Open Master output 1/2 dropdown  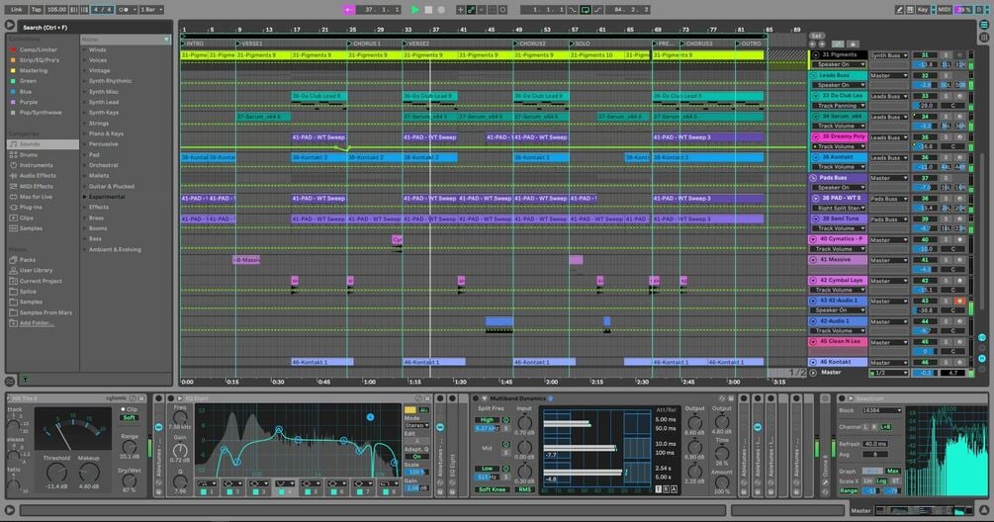coord(889,373)
